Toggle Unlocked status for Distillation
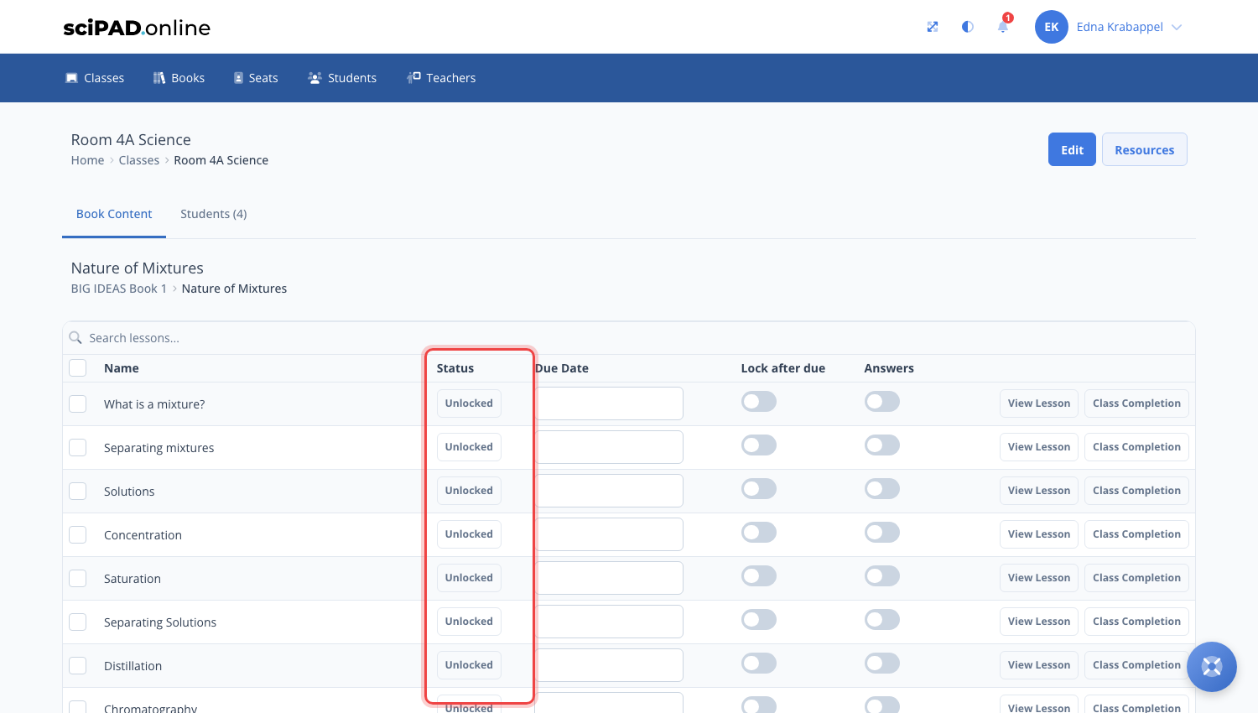1258x713 pixels. pos(469,665)
